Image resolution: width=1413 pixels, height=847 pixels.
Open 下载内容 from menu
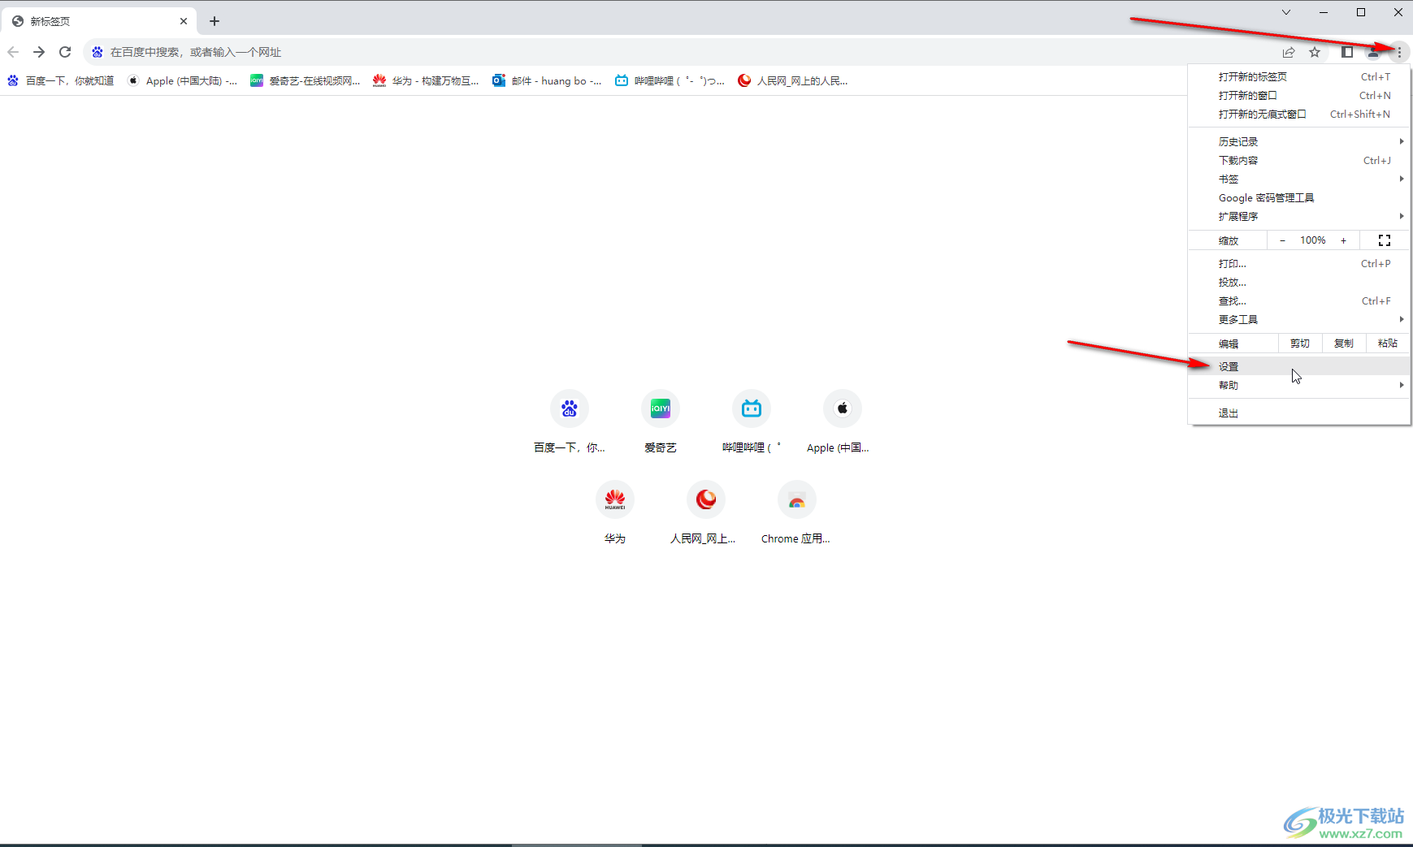[1299, 160]
